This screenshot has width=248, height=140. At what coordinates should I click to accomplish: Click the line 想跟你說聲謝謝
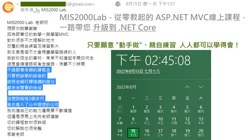[22, 29]
